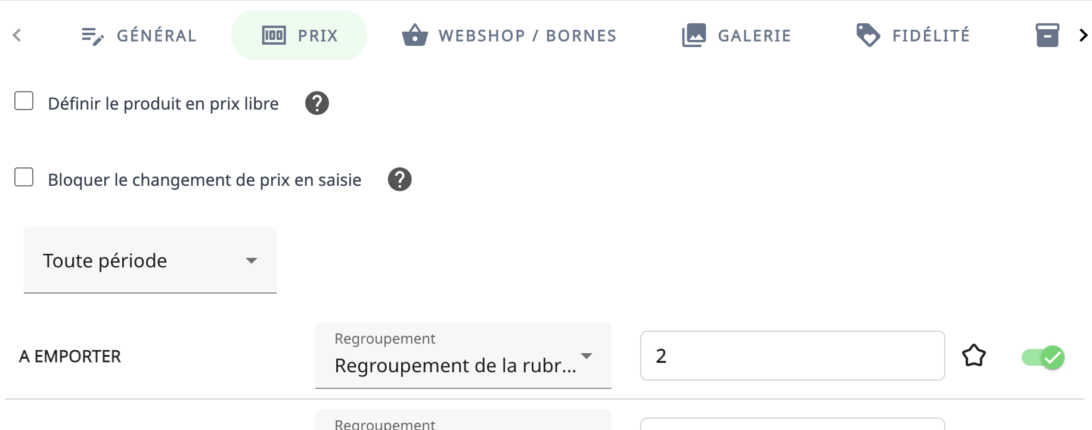Viewport: 1092px width, 430px height.
Task: Click the help icon beside prix libre
Action: coord(317,103)
